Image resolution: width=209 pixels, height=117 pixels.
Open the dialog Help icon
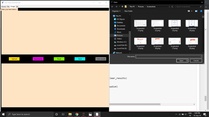coord(201,11)
